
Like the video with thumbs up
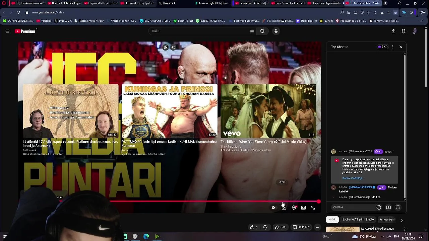[254, 227]
